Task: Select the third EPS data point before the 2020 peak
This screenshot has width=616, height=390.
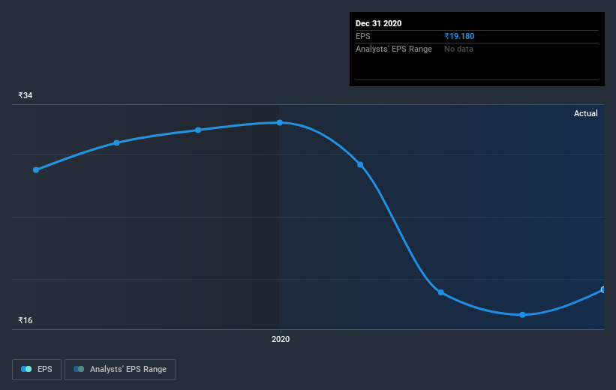Action: (198, 130)
